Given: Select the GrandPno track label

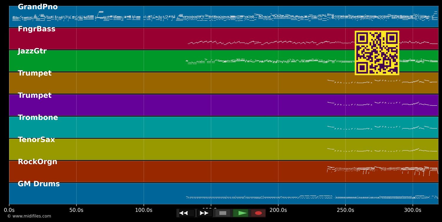Looking at the screenshot, I should (x=38, y=7).
